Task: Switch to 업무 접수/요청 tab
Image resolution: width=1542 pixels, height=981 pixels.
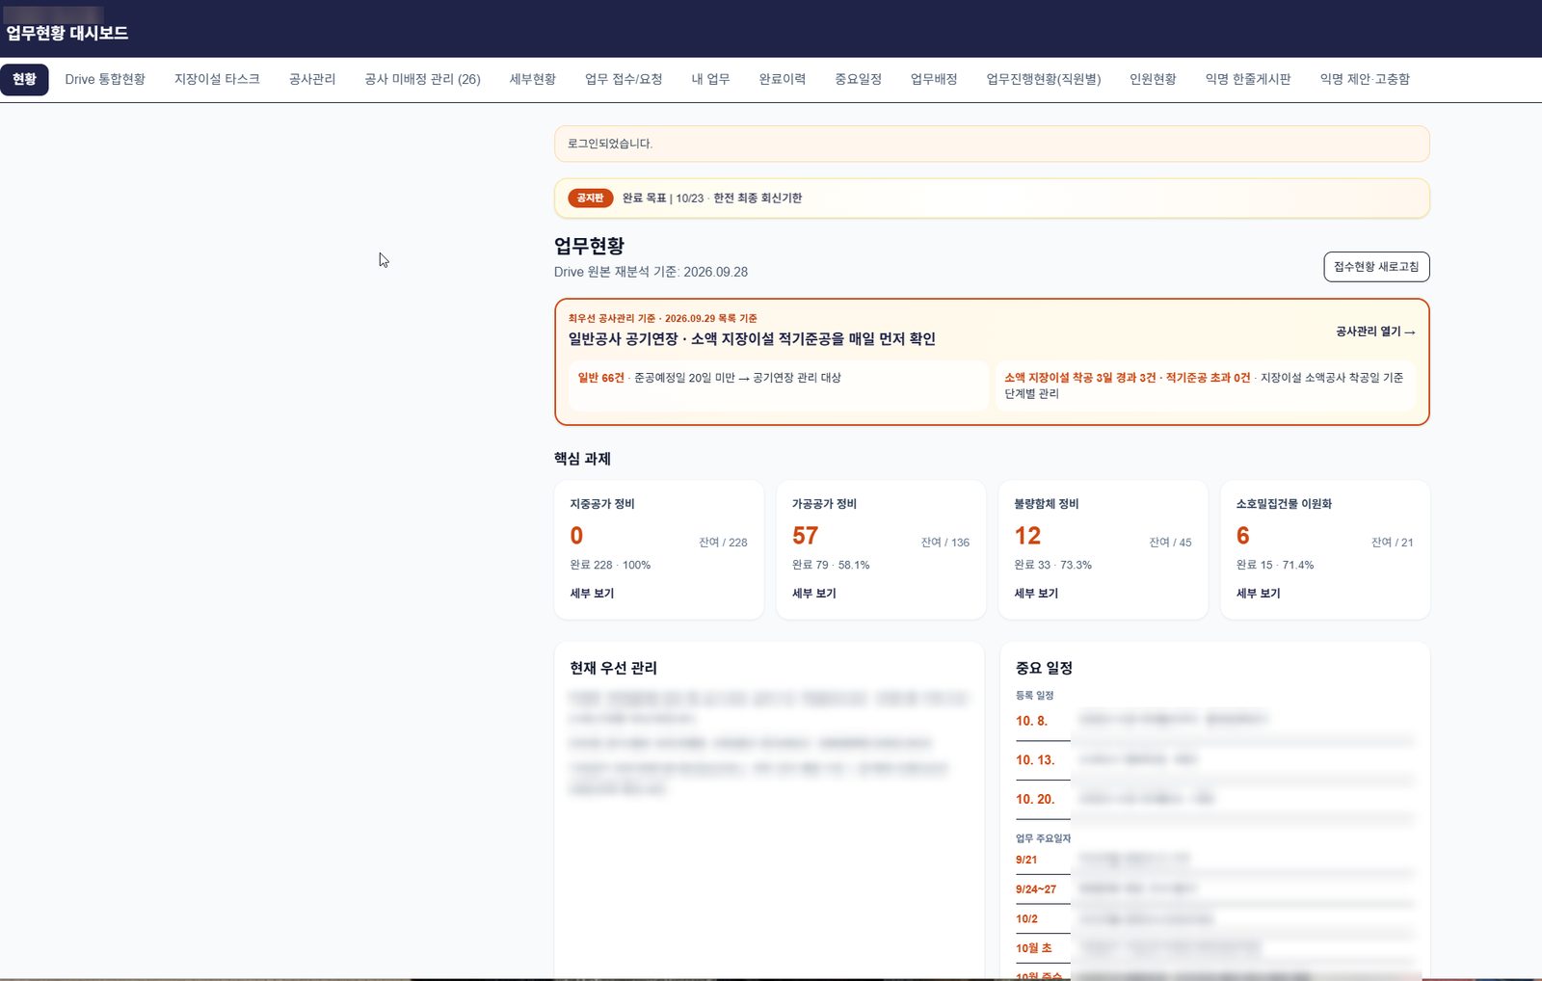Action: (x=624, y=79)
